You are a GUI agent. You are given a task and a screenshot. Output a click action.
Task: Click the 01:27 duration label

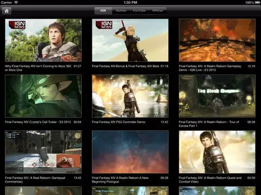point(77,66)
